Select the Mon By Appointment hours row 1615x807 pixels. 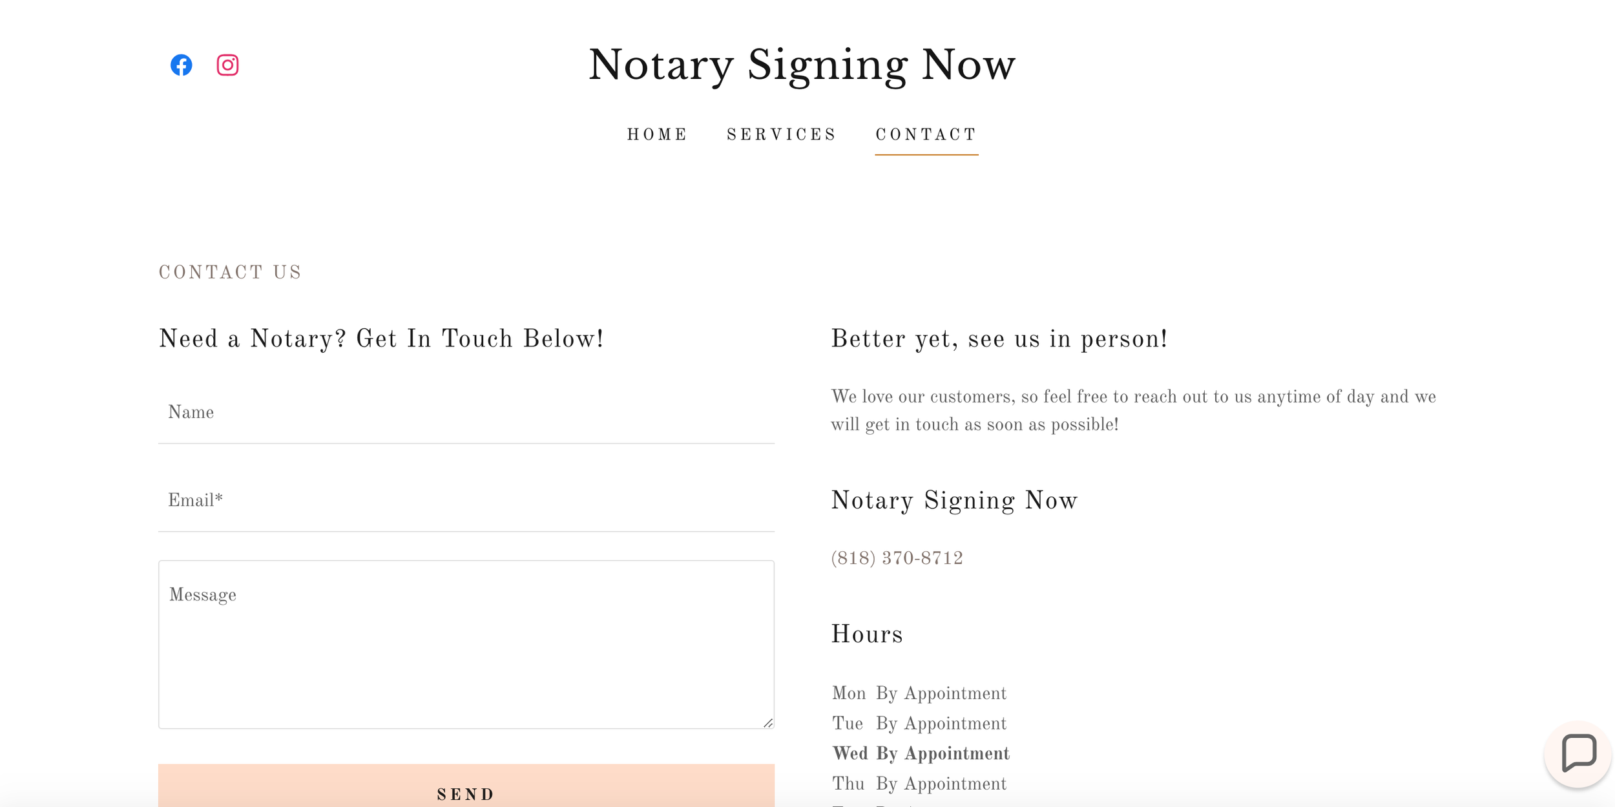[919, 693]
